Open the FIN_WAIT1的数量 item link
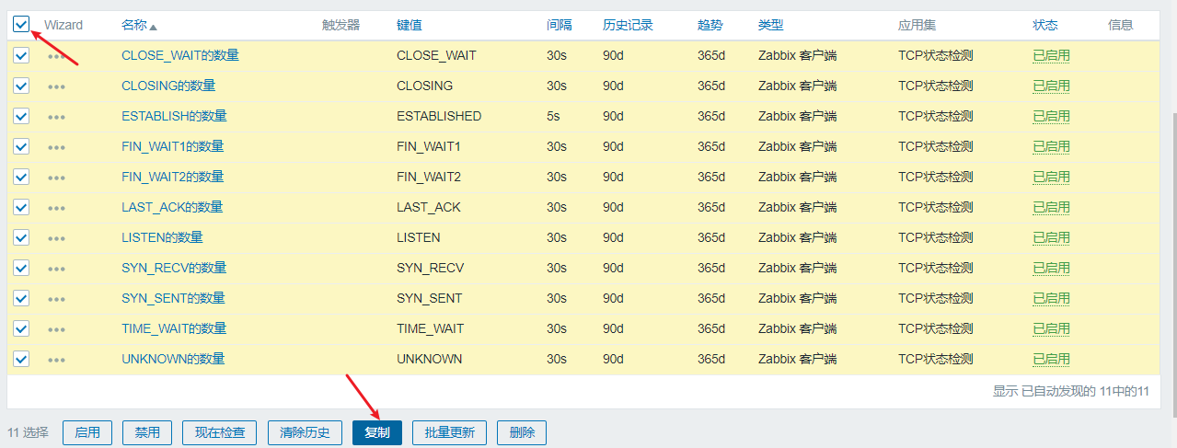The width and height of the screenshot is (1177, 448). click(172, 146)
